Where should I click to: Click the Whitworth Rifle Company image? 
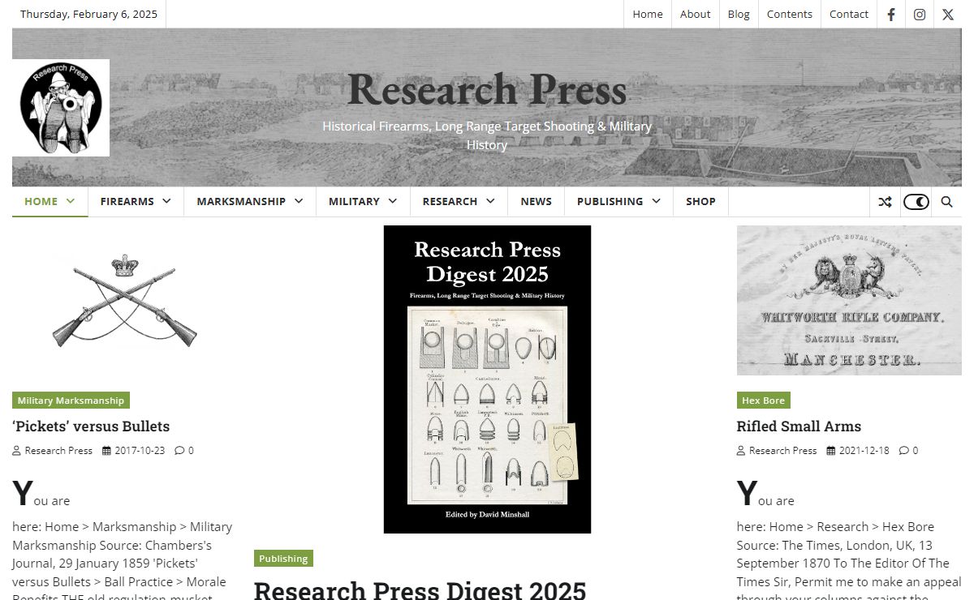coord(849,300)
